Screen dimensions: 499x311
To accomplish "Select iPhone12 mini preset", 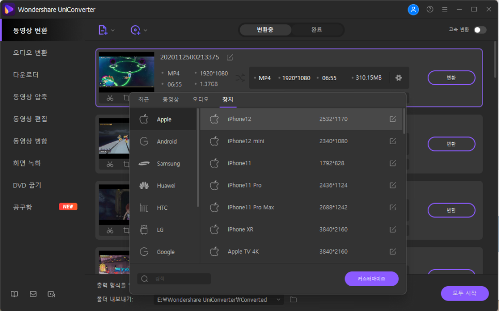I will pyautogui.click(x=301, y=141).
